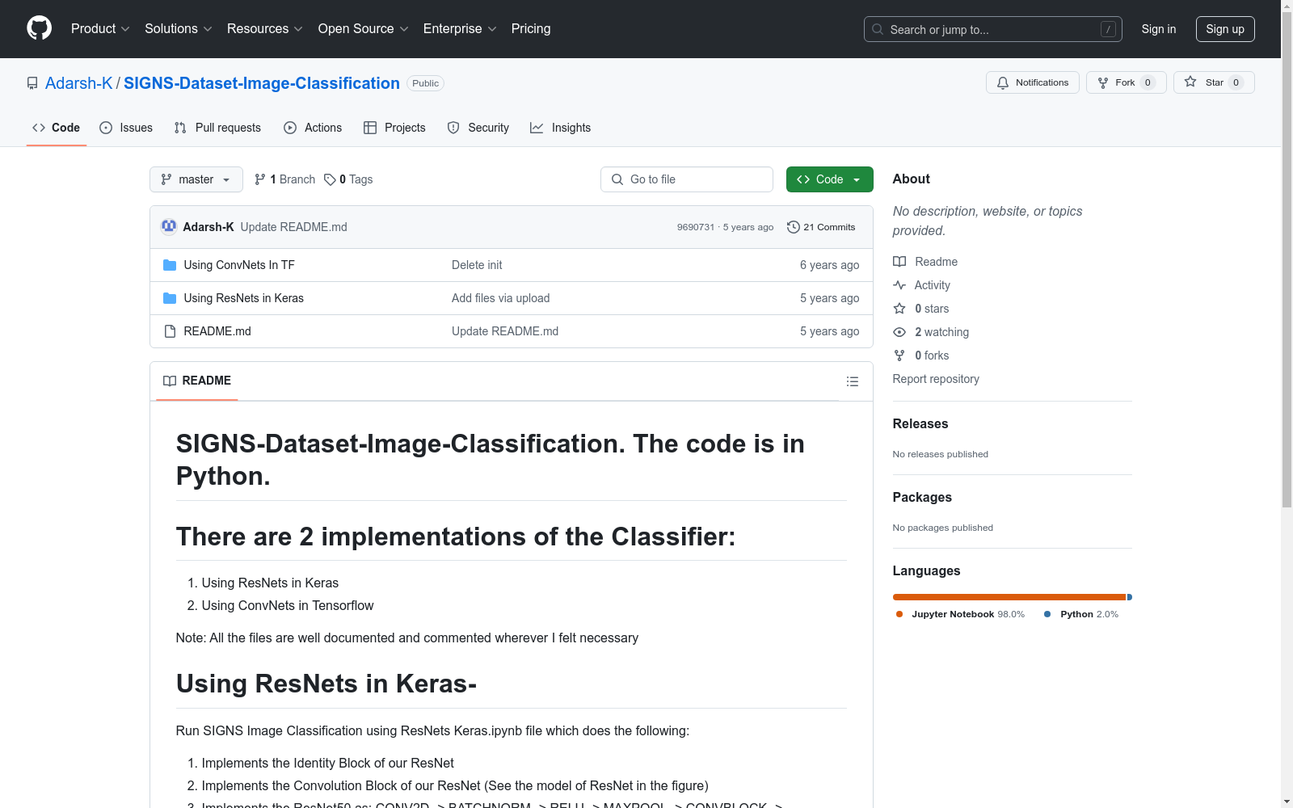Select the README tab
The width and height of the screenshot is (1293, 808).
click(x=197, y=381)
